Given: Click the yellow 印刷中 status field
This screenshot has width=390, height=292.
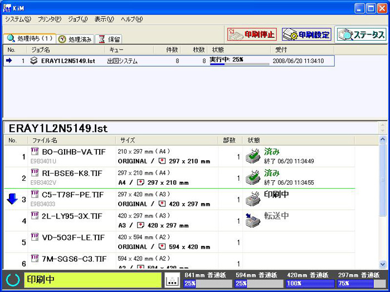Looking at the screenshot, I should click(x=93, y=280).
